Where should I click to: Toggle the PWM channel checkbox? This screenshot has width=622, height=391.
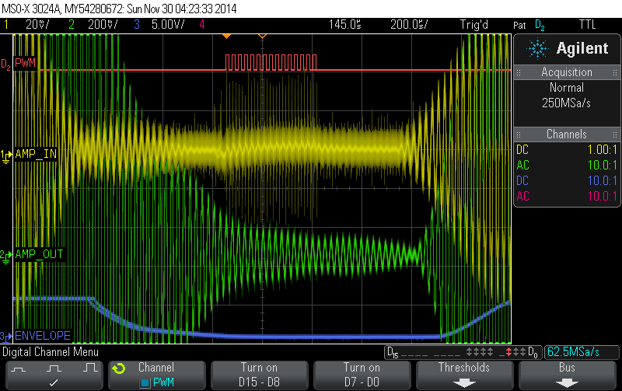[x=144, y=382]
